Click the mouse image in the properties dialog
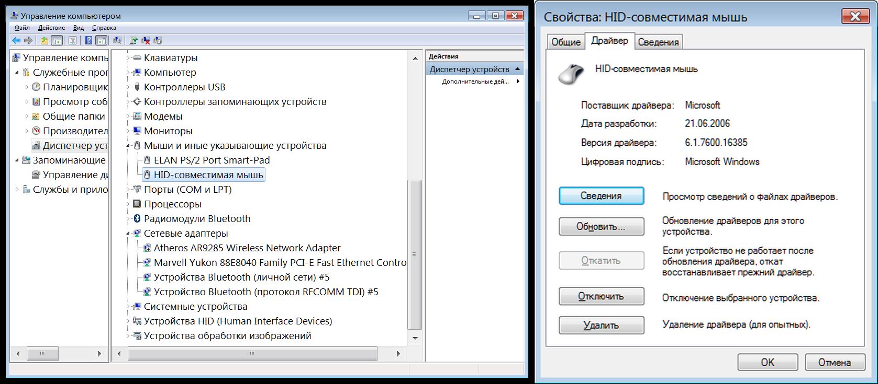Viewport: 878px width, 384px height. coord(572,74)
